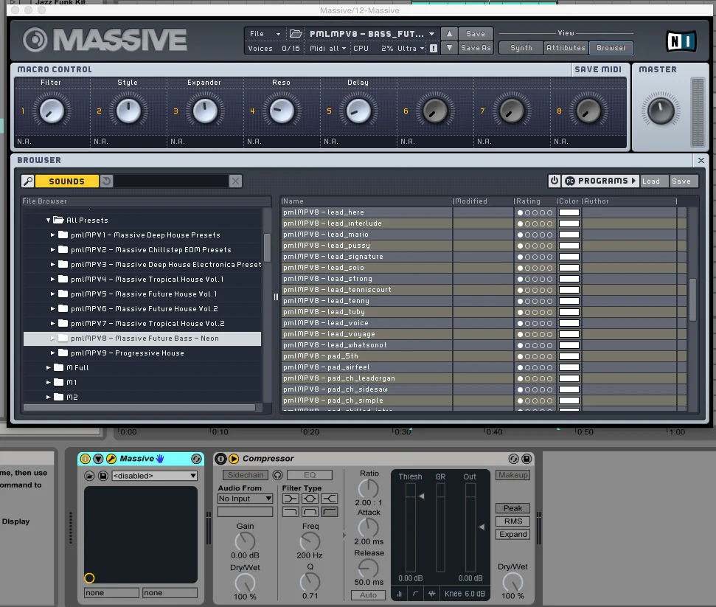This screenshot has height=607, width=716.
Task: Switch to the Attributes view tab
Action: point(566,48)
